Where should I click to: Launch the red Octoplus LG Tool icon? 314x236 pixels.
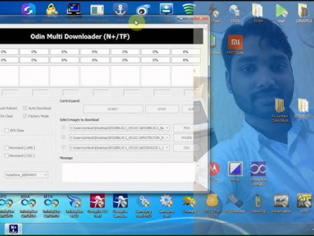click(97, 206)
